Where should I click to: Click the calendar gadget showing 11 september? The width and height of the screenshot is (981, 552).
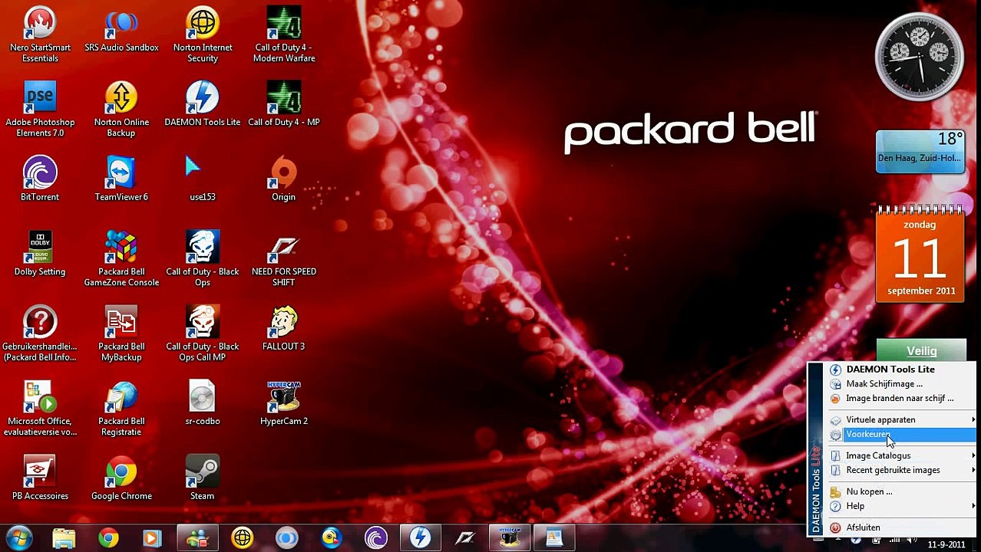click(920, 254)
